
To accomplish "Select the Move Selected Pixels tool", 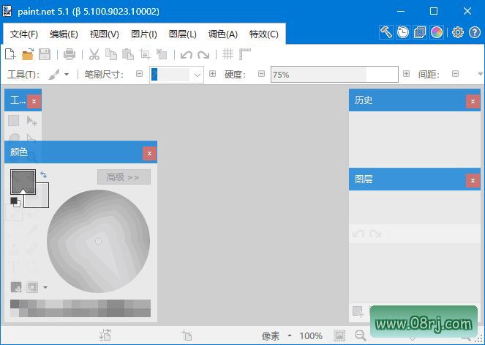I will (31, 120).
